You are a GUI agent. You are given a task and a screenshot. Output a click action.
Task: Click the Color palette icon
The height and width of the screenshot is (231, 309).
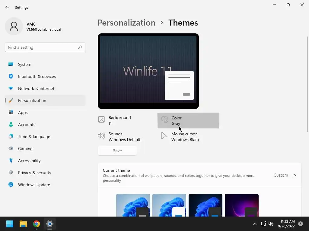point(164,119)
